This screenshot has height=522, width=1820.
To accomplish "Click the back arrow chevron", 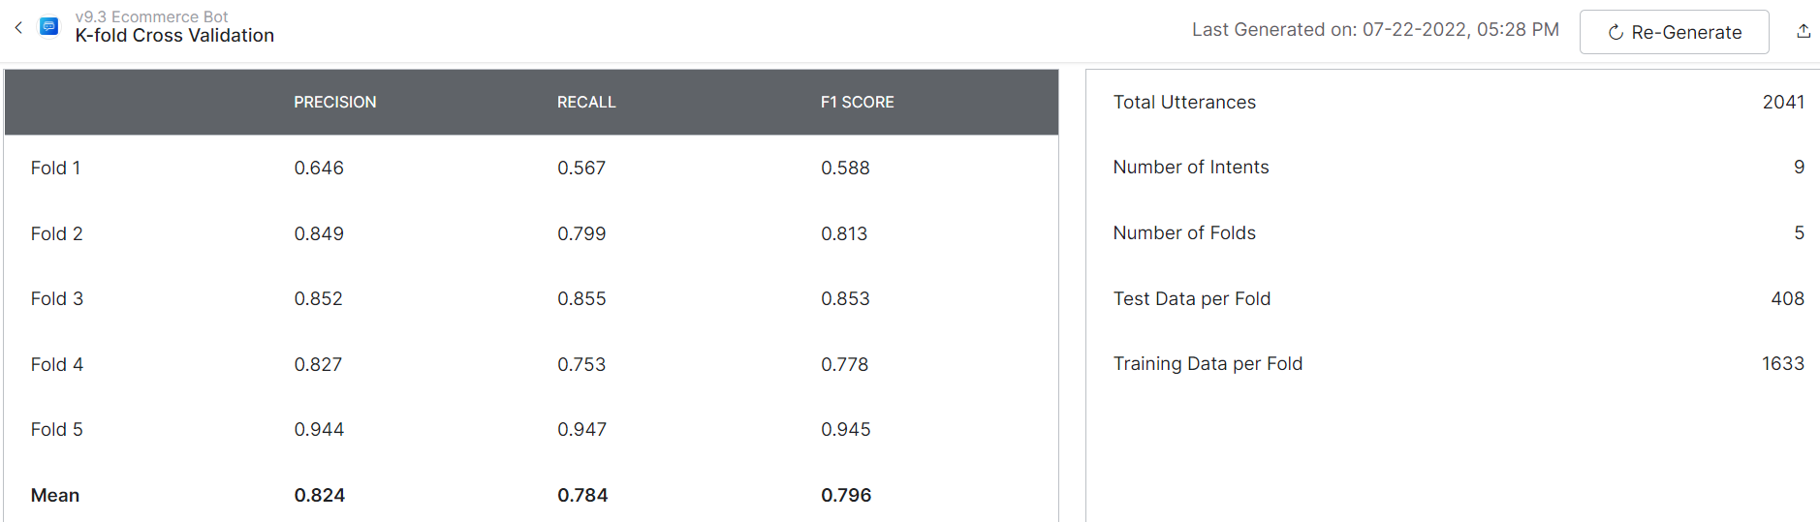I will pos(18,27).
